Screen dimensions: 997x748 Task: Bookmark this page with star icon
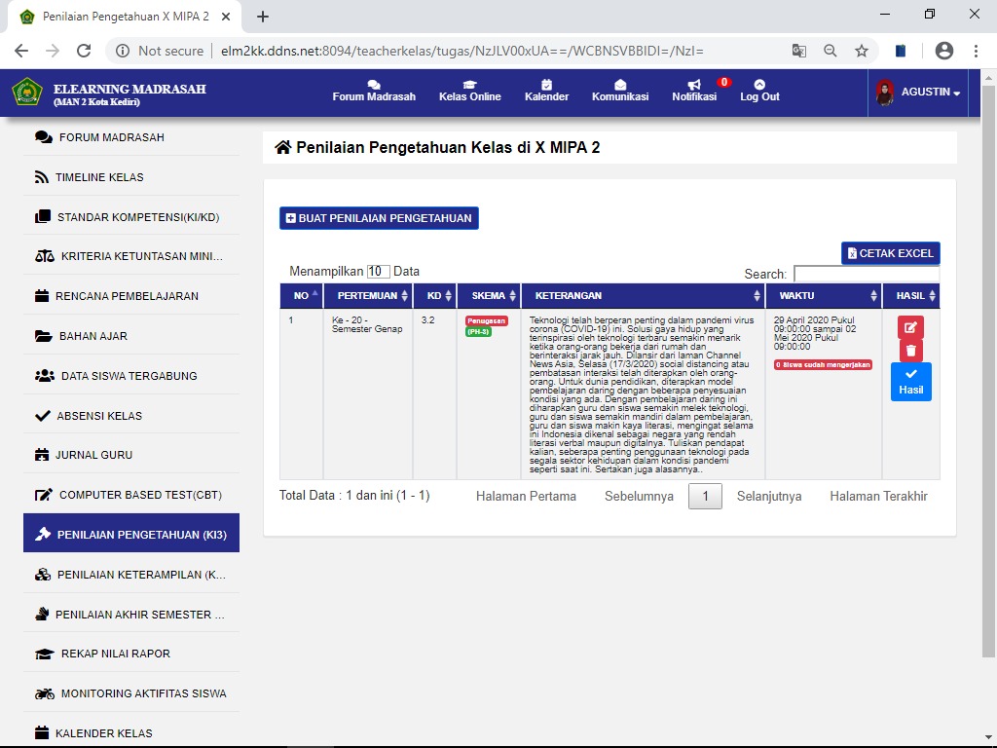click(x=861, y=51)
